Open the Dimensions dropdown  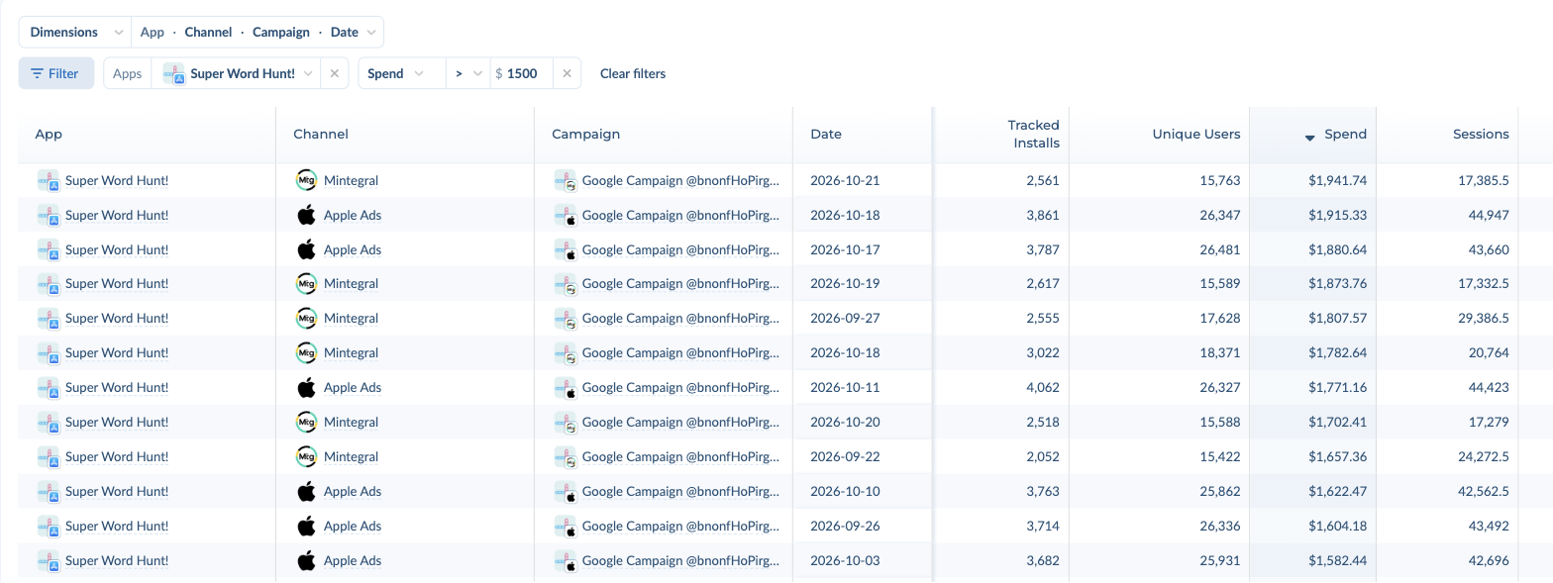pyautogui.click(x=75, y=32)
